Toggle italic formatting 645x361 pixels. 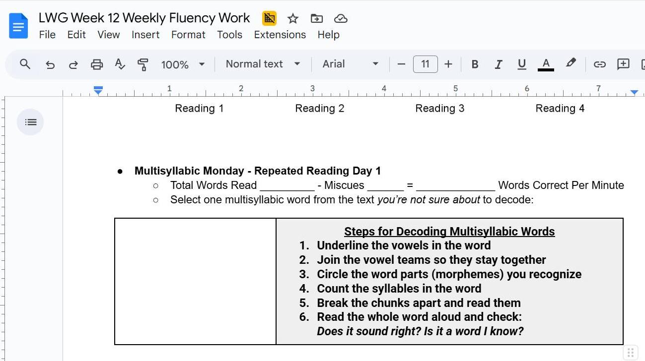499,64
